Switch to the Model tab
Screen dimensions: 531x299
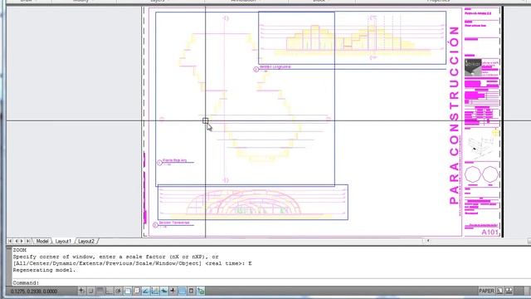pos(42,241)
